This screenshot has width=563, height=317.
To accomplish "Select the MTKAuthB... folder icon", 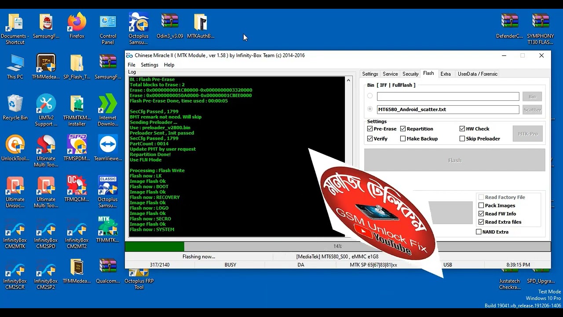I will pos(201,26).
